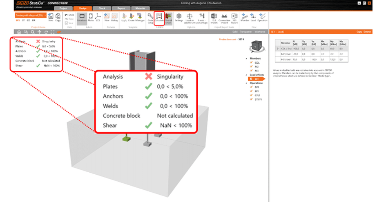
Task: Collapse the Members tree group
Action: (246, 58)
